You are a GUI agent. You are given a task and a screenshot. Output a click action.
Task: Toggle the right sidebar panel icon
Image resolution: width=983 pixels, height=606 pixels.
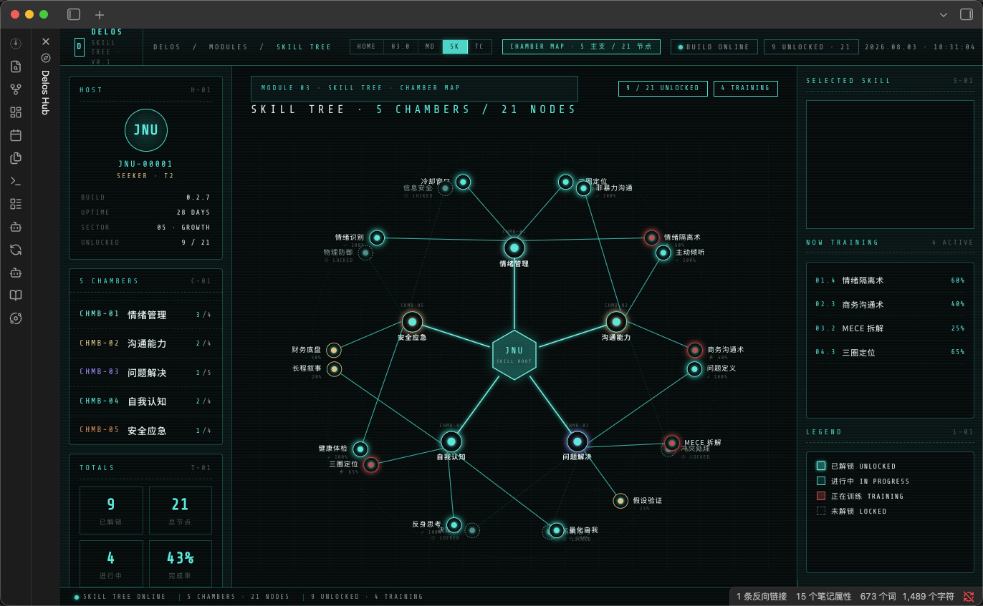coord(967,14)
